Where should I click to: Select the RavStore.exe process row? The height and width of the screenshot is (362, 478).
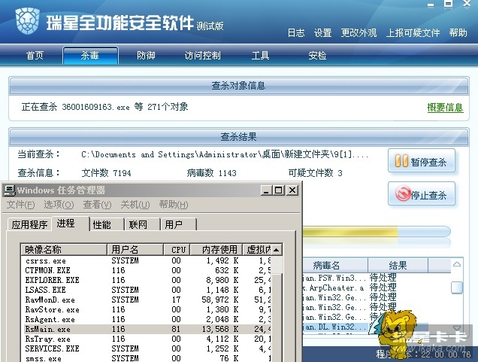[146, 309]
